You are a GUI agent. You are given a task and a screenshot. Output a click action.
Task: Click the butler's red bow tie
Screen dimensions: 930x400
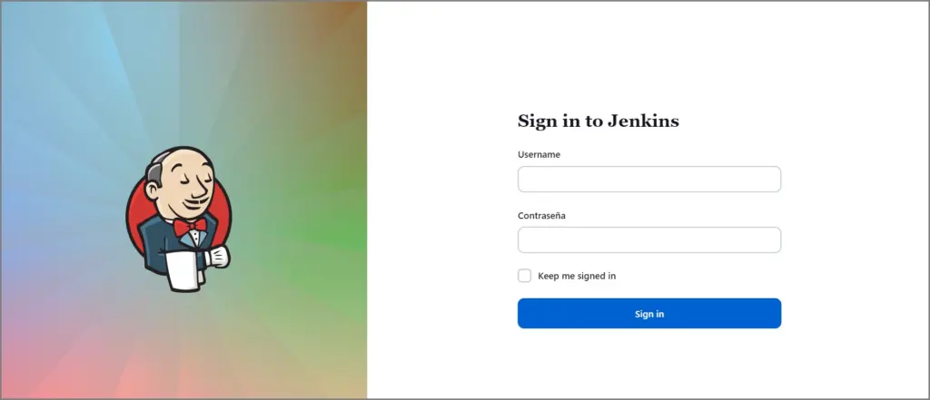190,227
